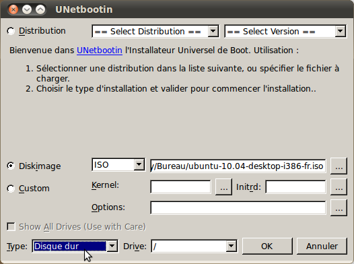Confirm with the OK button
Viewport: 354px width, 264px height.
coord(267,246)
